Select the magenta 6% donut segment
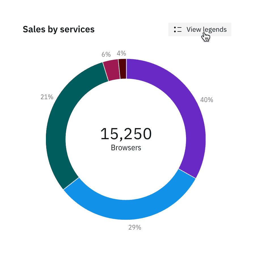The width and height of the screenshot is (254, 254). coord(111,70)
